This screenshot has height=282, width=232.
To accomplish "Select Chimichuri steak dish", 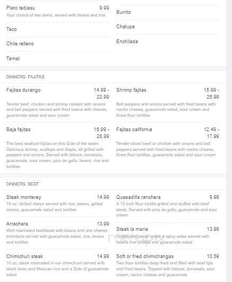I will click(24, 256).
